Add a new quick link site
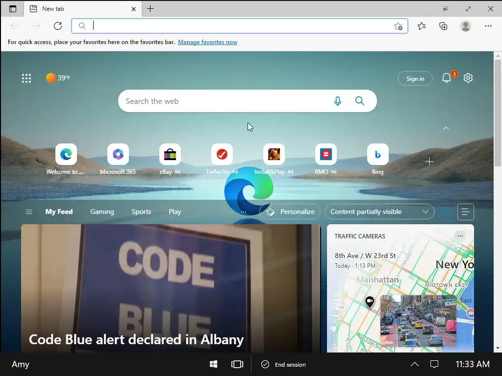The height and width of the screenshot is (376, 502). click(x=429, y=162)
